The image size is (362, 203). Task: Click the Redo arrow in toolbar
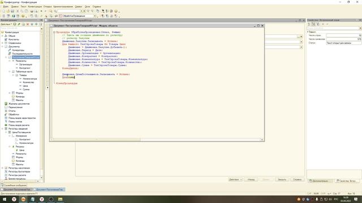(x=45, y=11)
